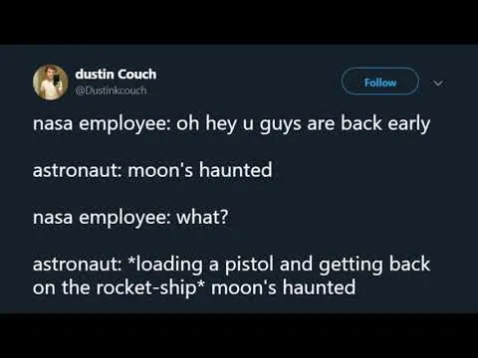Click the line beginning "astronaut: *loading a pistol"

click(231, 265)
